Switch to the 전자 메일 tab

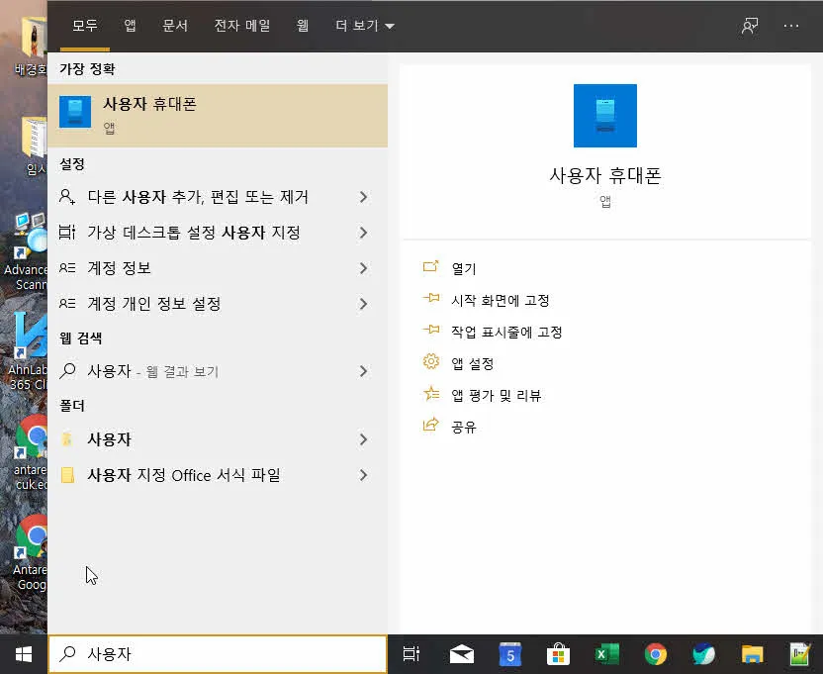[x=242, y=27]
